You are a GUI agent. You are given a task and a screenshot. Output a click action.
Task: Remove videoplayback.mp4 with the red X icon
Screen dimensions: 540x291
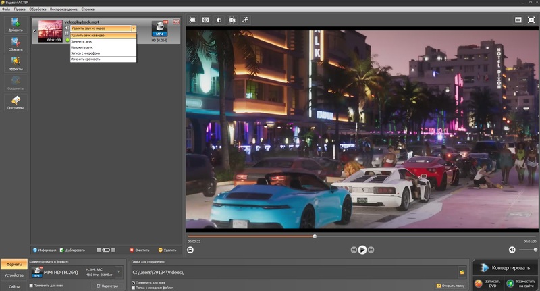(176, 22)
